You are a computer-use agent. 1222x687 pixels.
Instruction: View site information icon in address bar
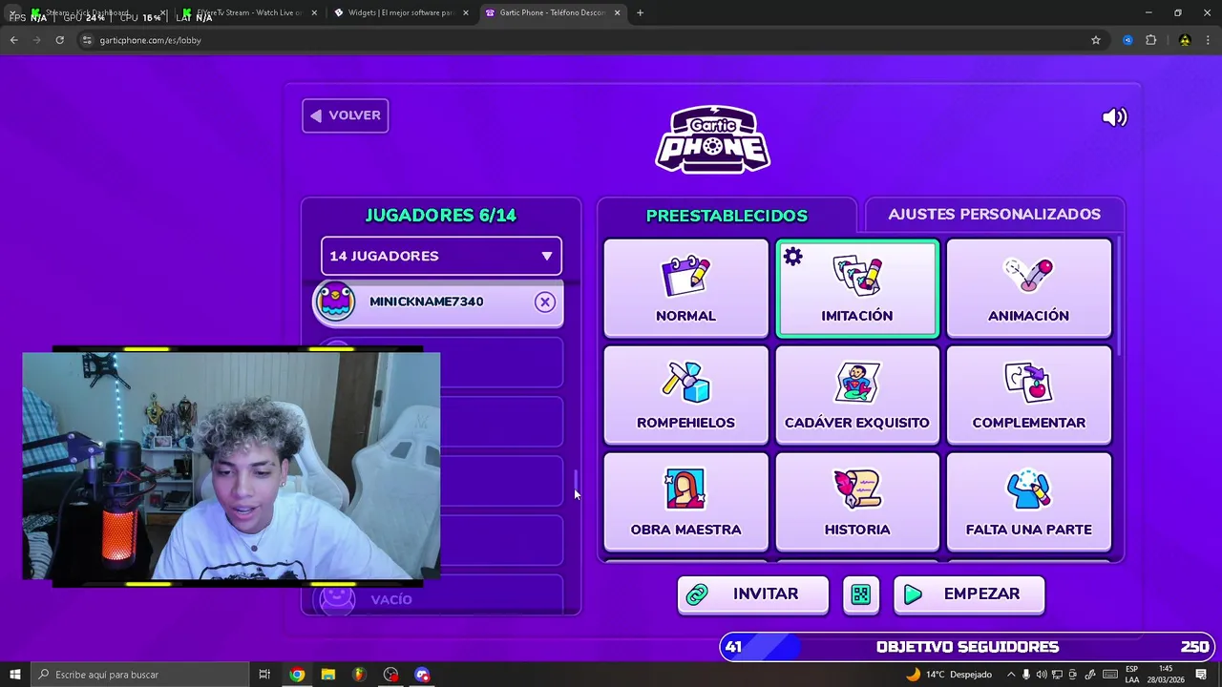(87, 40)
